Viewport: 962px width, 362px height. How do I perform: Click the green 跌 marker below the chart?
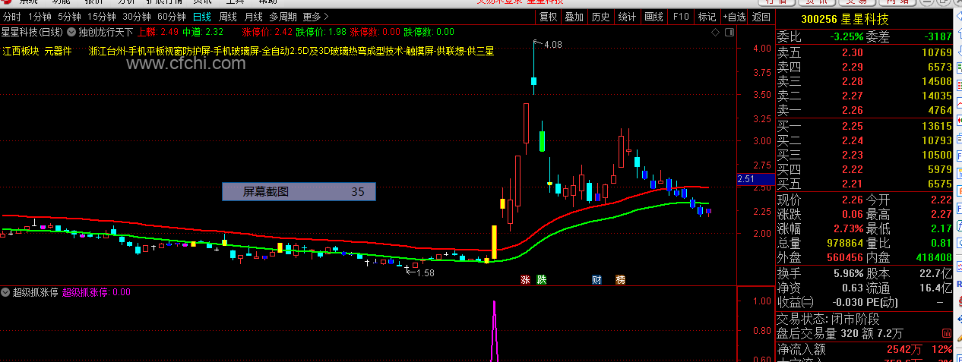pos(541,280)
